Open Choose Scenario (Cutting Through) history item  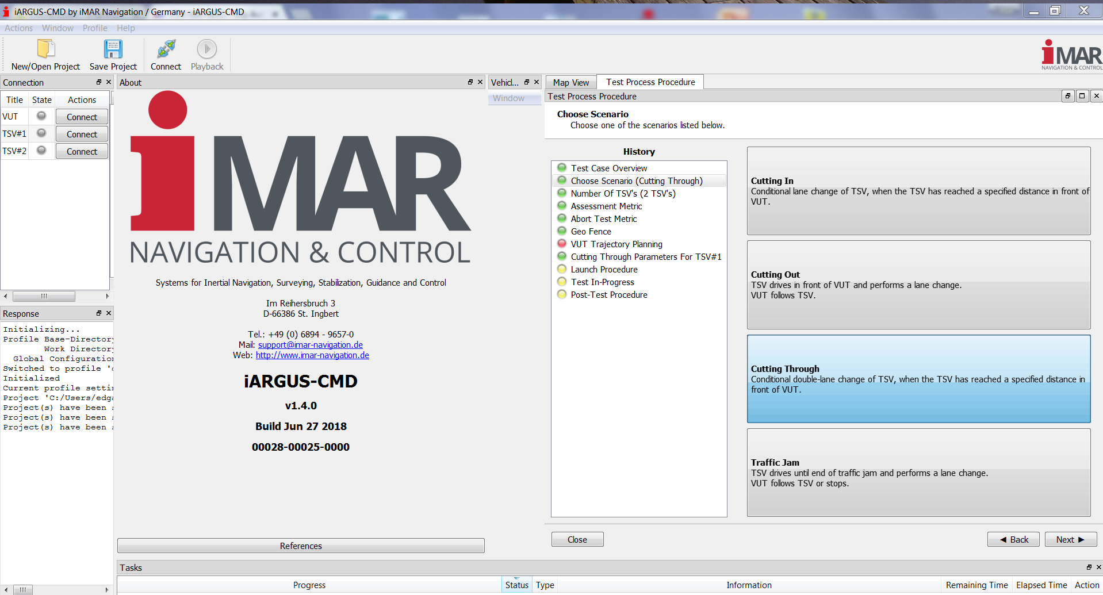(638, 181)
